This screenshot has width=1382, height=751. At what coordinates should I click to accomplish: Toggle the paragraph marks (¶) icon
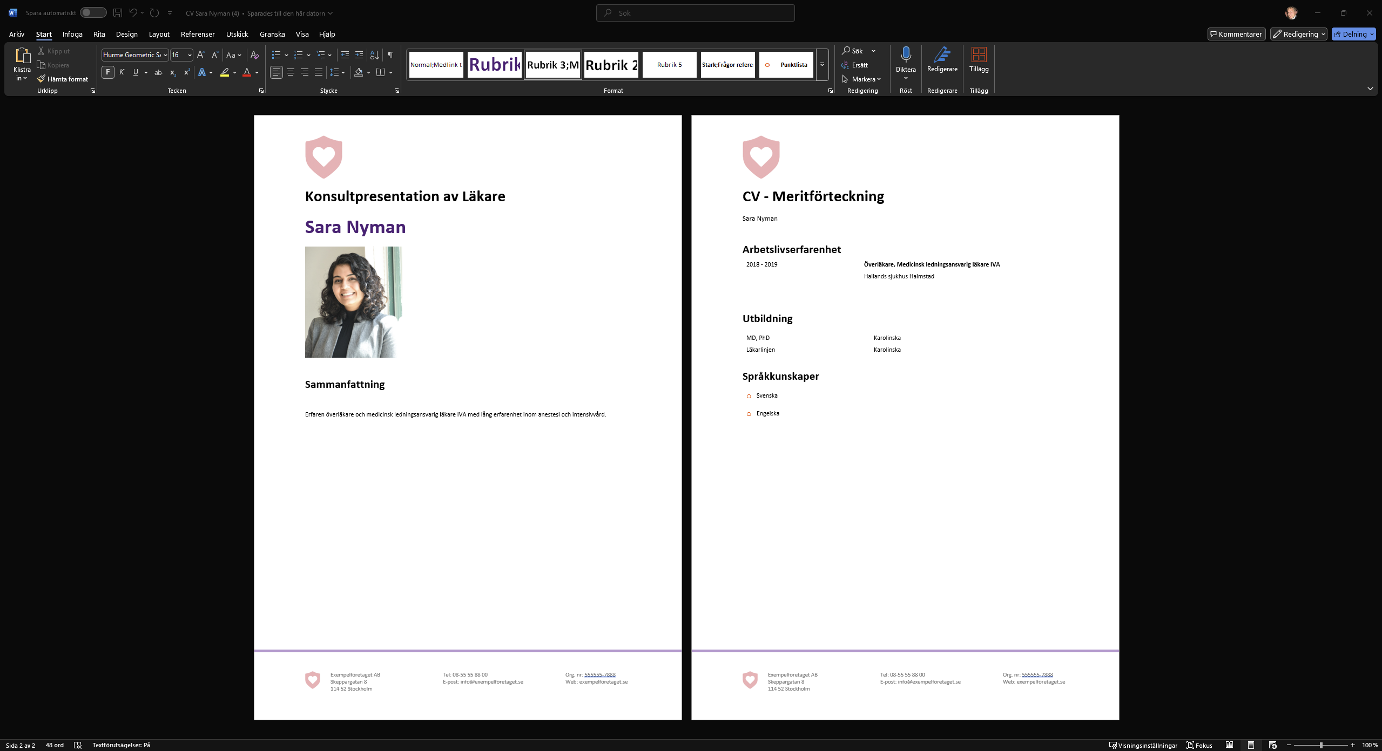point(390,55)
